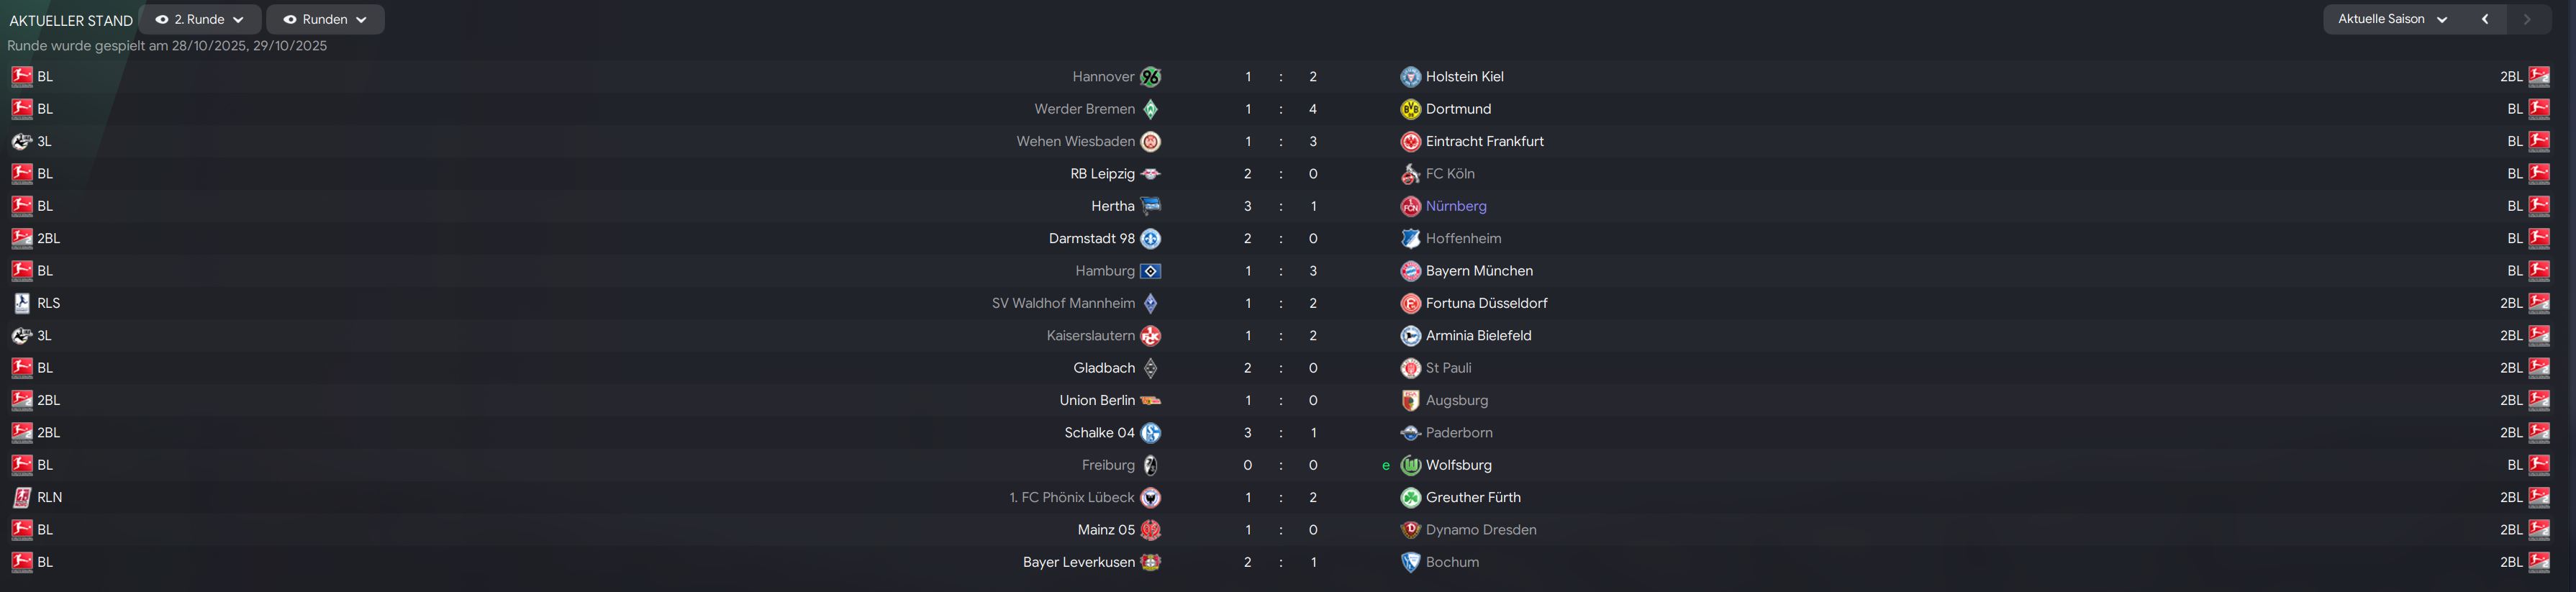2576x592 pixels.
Task: Open the Runden view dropdown
Action: [325, 19]
